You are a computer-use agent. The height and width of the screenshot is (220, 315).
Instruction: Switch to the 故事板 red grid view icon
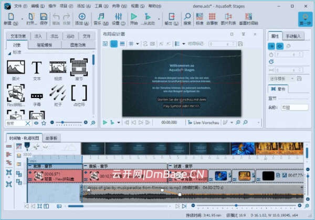pos(212,19)
